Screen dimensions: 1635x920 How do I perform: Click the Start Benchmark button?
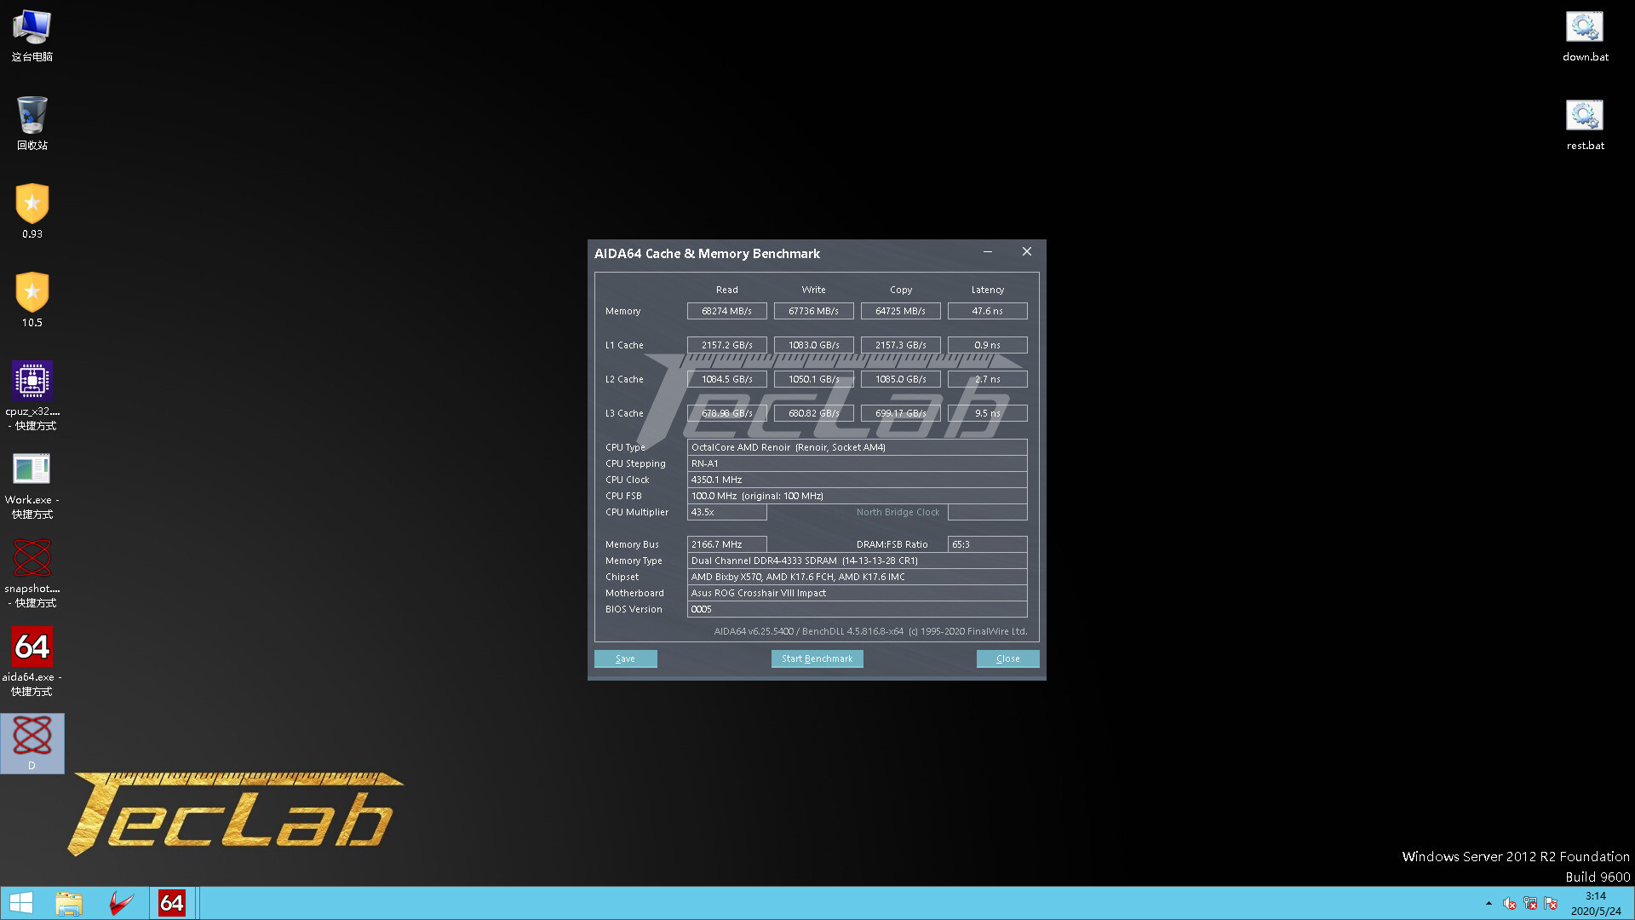pos(817,658)
